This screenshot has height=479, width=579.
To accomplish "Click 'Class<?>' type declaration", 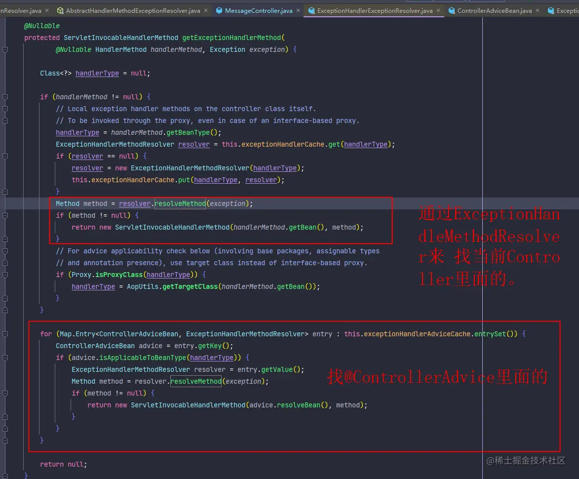I will click(56, 73).
